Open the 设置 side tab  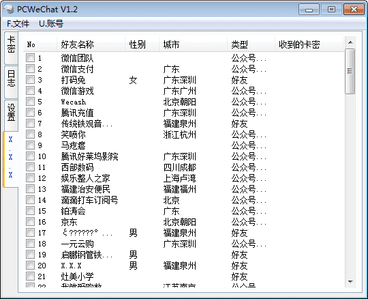(x=11, y=115)
